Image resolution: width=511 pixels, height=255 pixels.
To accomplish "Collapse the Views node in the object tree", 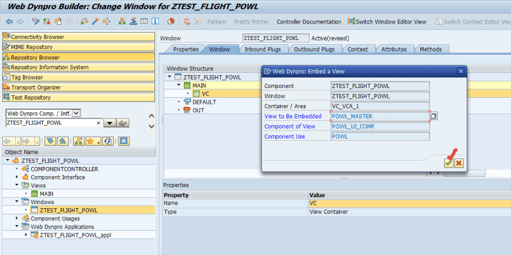I will 17,185.
